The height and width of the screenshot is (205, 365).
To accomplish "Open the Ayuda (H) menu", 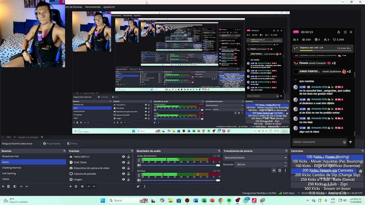I will tap(109, 7).
